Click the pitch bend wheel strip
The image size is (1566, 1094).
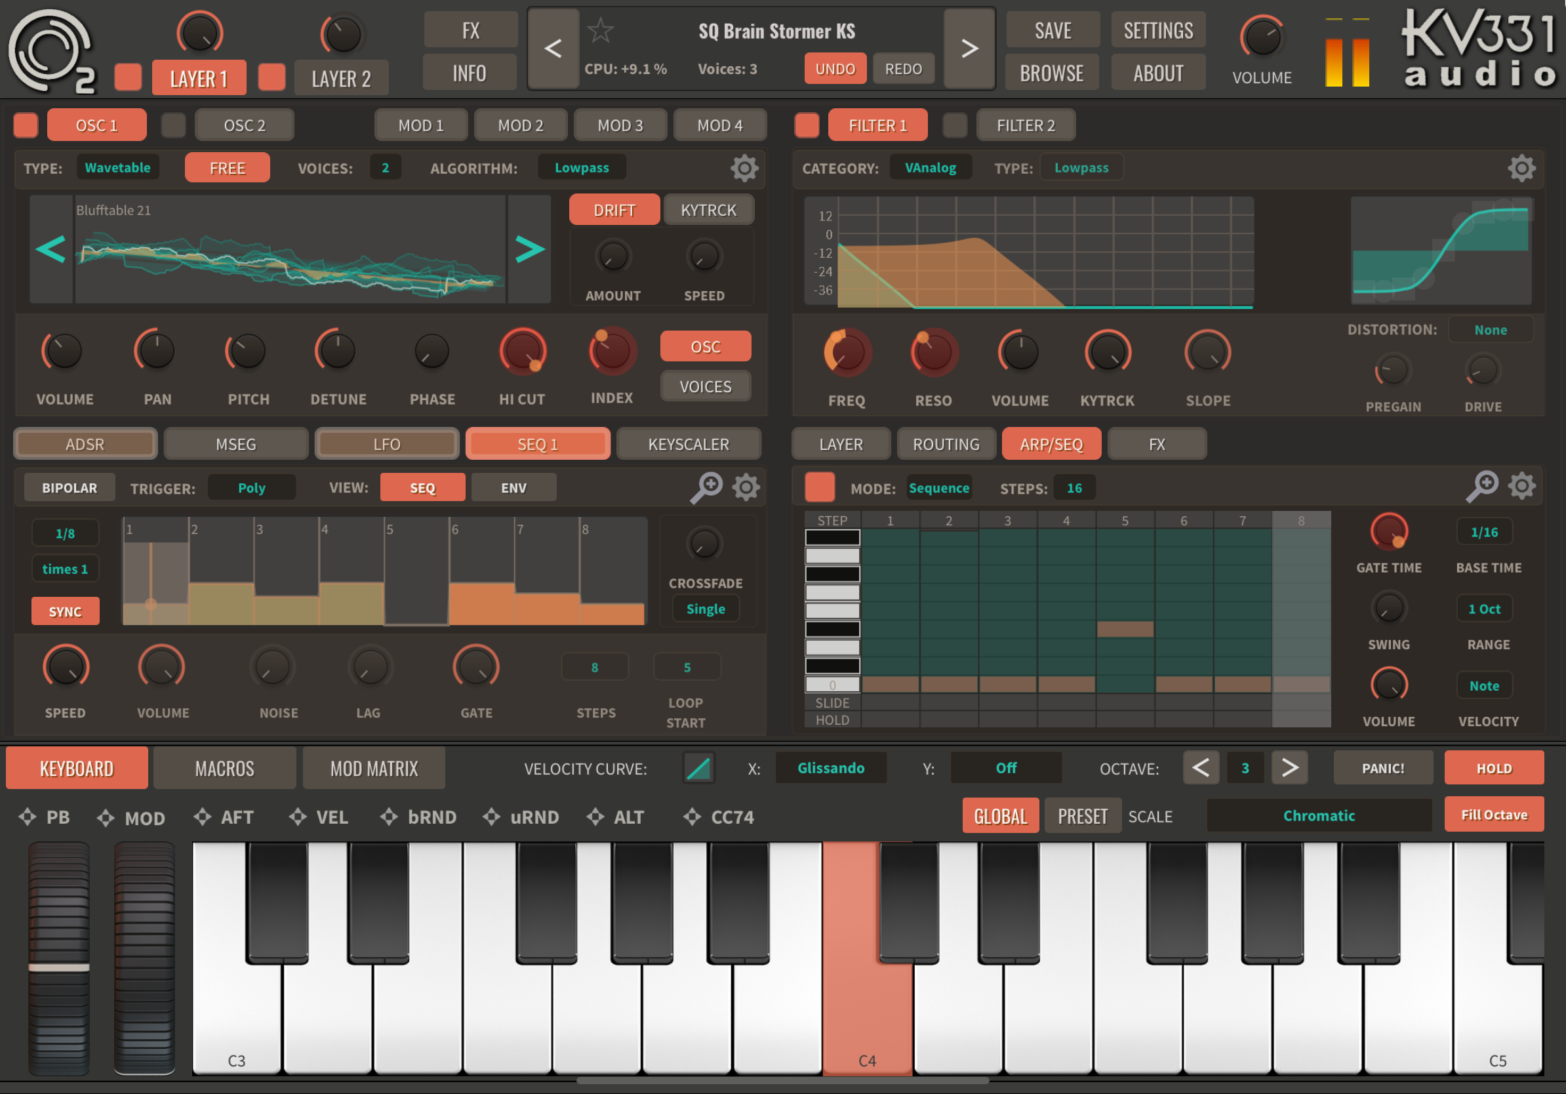pyautogui.click(x=58, y=958)
